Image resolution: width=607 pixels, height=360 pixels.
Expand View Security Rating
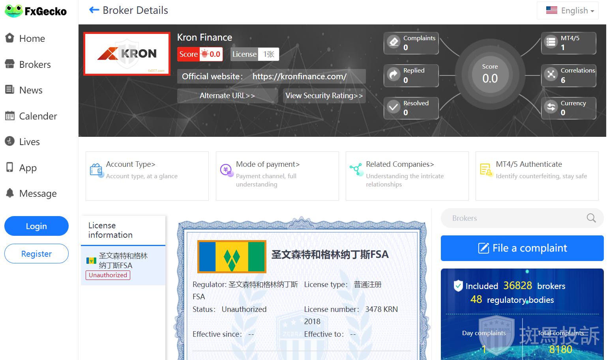click(324, 96)
